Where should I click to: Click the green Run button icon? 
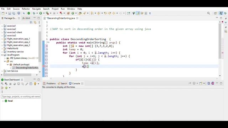(x=41, y=13)
